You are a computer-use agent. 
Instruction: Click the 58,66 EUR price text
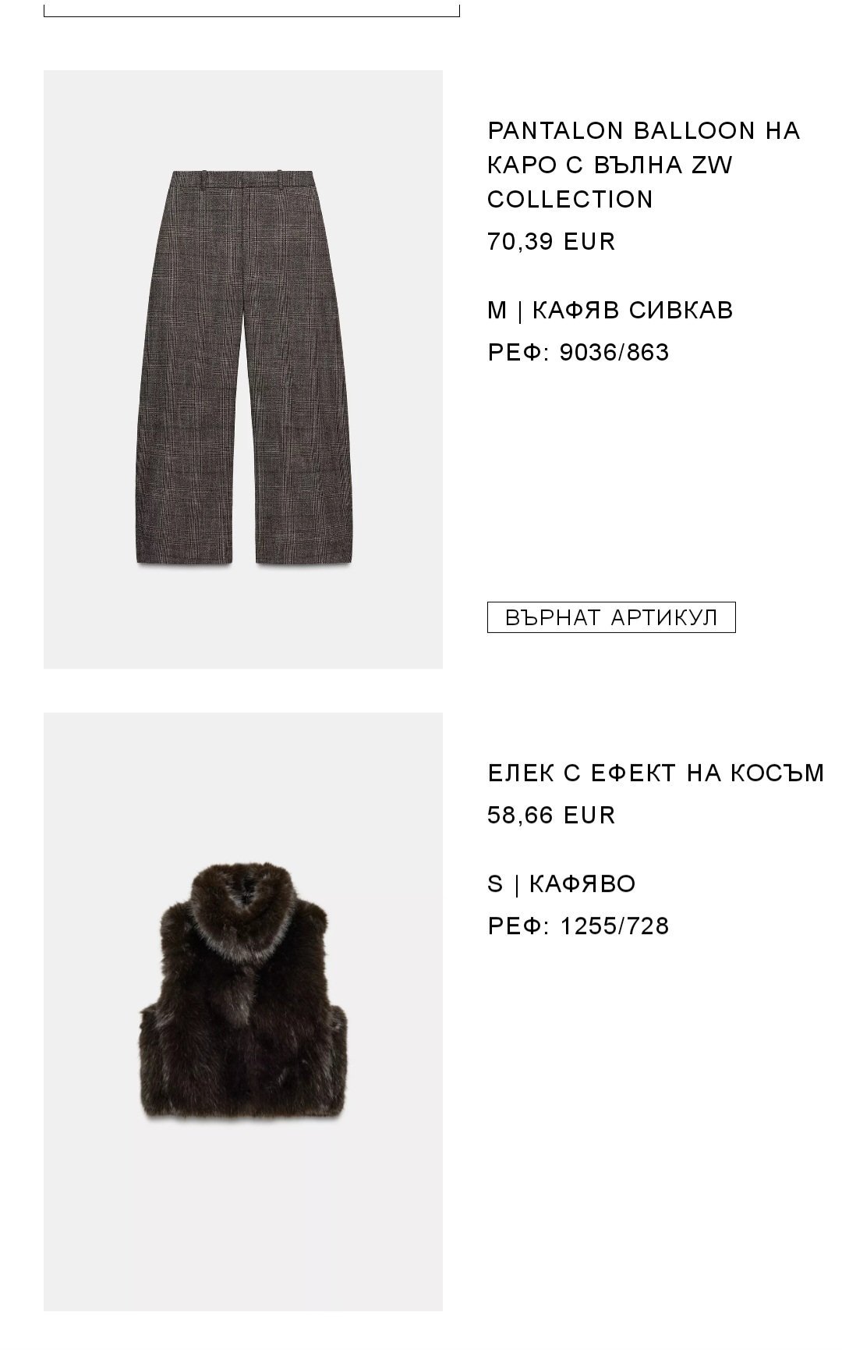coord(551,815)
